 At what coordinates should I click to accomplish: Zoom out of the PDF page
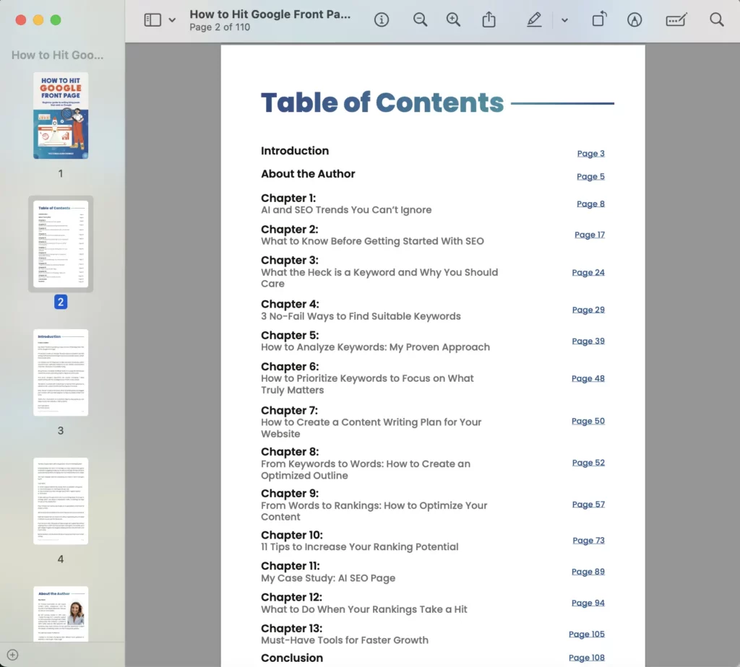click(420, 19)
